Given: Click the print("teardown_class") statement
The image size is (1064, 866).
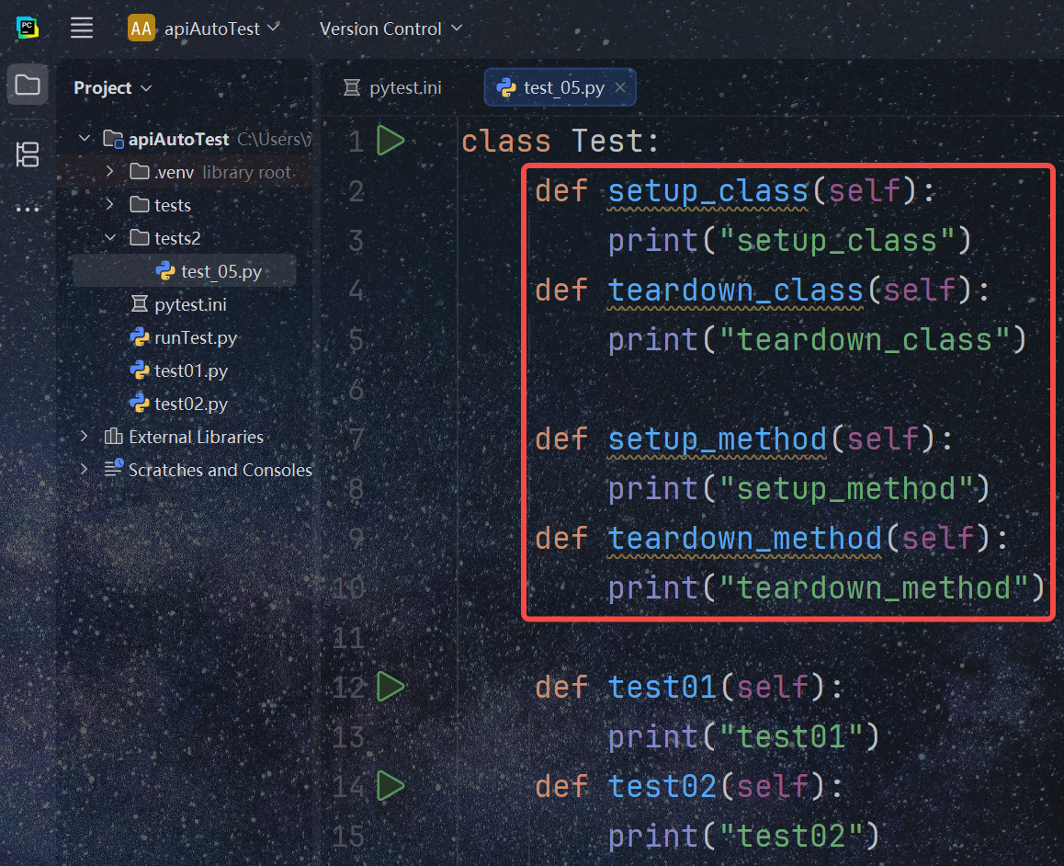Looking at the screenshot, I should 817,340.
